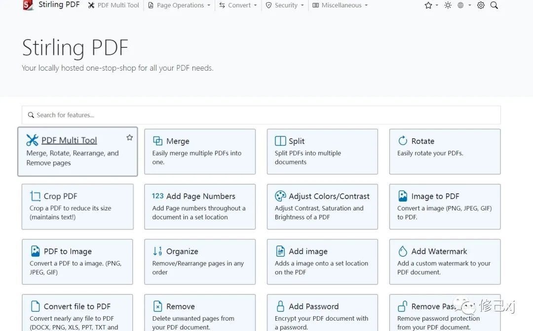Click 'Encrypt your PDF document with a password.' text
This screenshot has height=331, width=533.
[321, 323]
